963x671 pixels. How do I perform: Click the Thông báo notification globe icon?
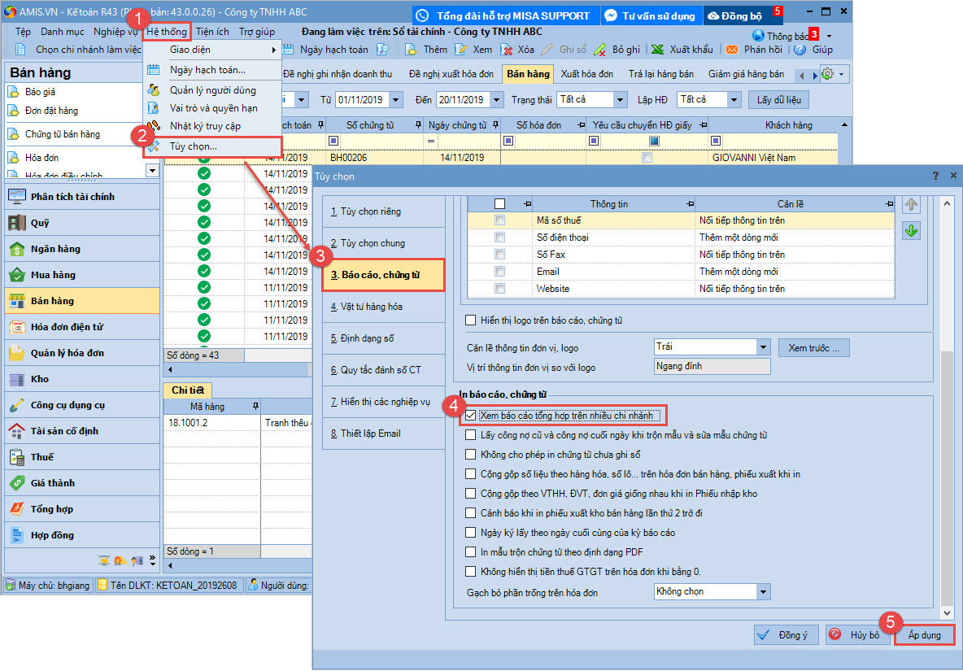[x=758, y=36]
